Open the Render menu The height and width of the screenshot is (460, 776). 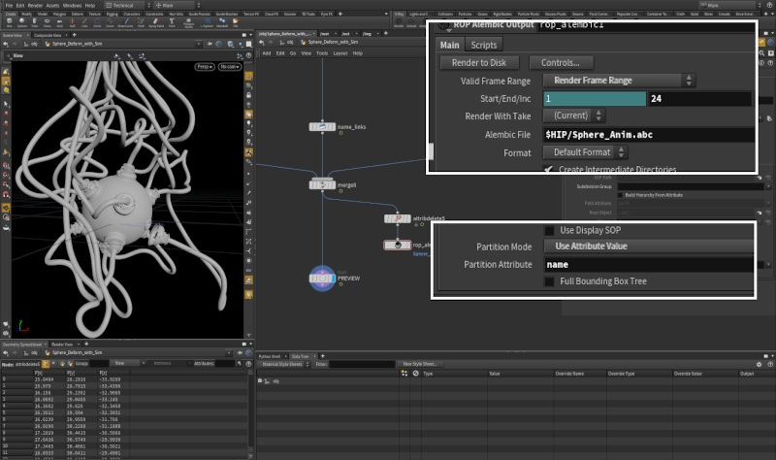point(34,5)
